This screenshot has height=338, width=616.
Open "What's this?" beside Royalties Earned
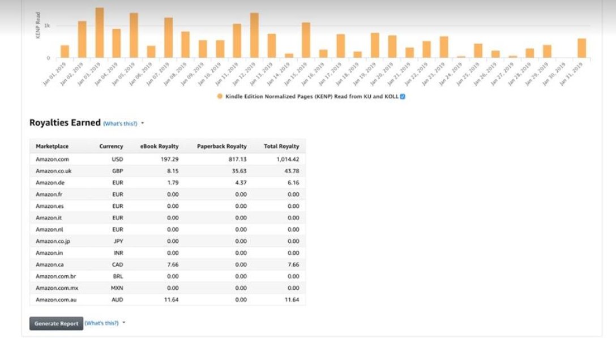pos(120,123)
